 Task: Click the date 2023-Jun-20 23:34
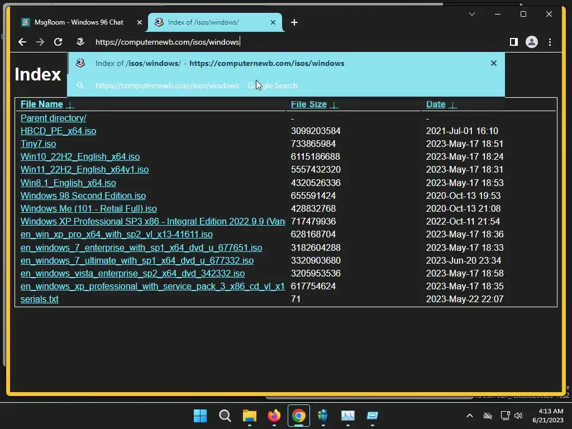464,260
